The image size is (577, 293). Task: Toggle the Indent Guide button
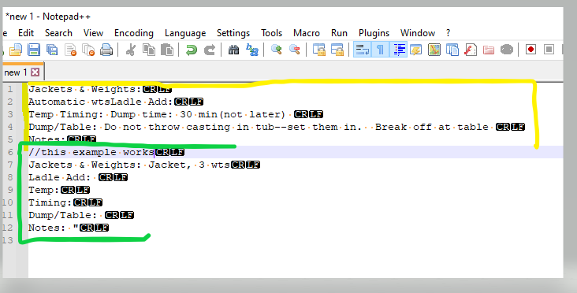tap(399, 50)
